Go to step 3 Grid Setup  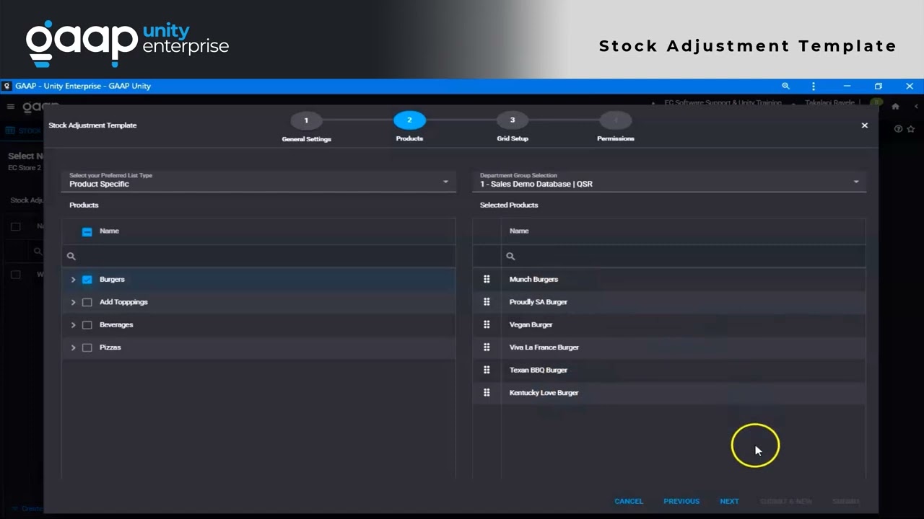pyautogui.click(x=513, y=120)
